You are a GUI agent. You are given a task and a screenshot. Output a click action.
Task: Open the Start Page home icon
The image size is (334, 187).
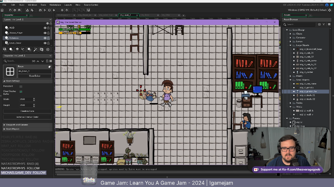(x=2, y=10)
